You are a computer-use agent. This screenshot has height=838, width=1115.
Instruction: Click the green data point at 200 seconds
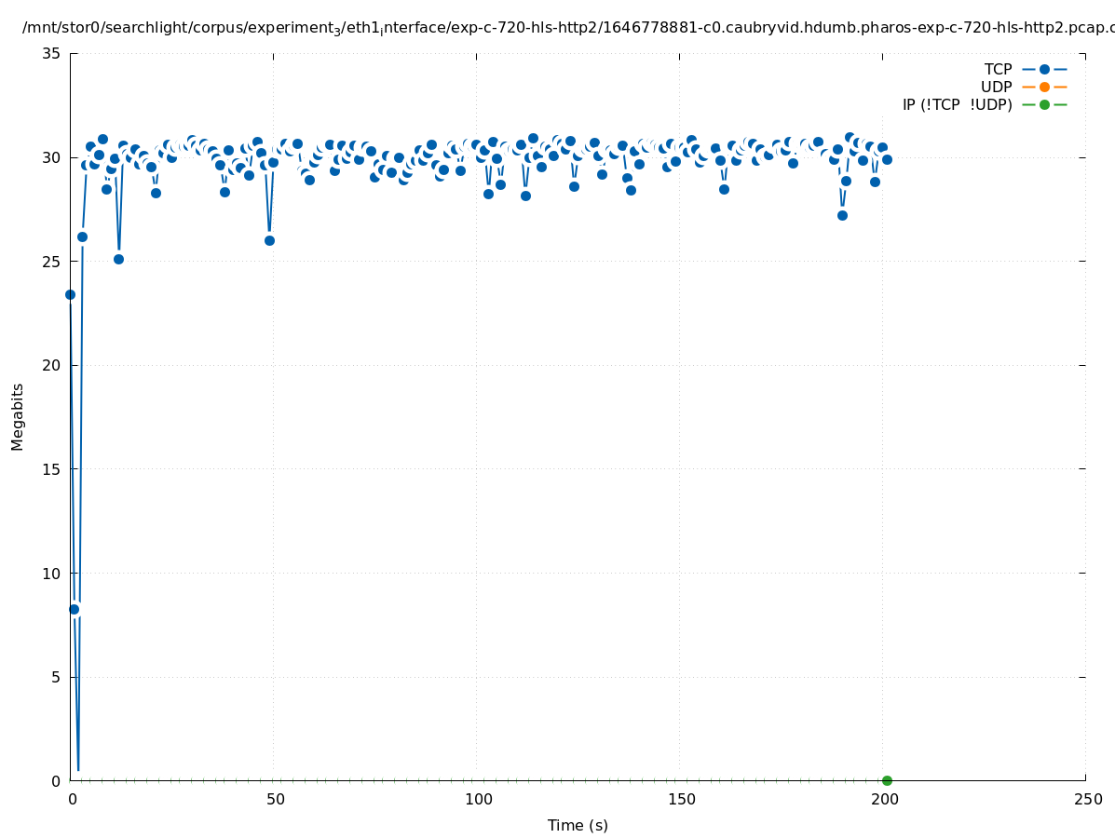pos(887,780)
